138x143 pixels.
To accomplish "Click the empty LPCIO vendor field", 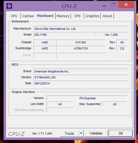I will tap(45, 55).
